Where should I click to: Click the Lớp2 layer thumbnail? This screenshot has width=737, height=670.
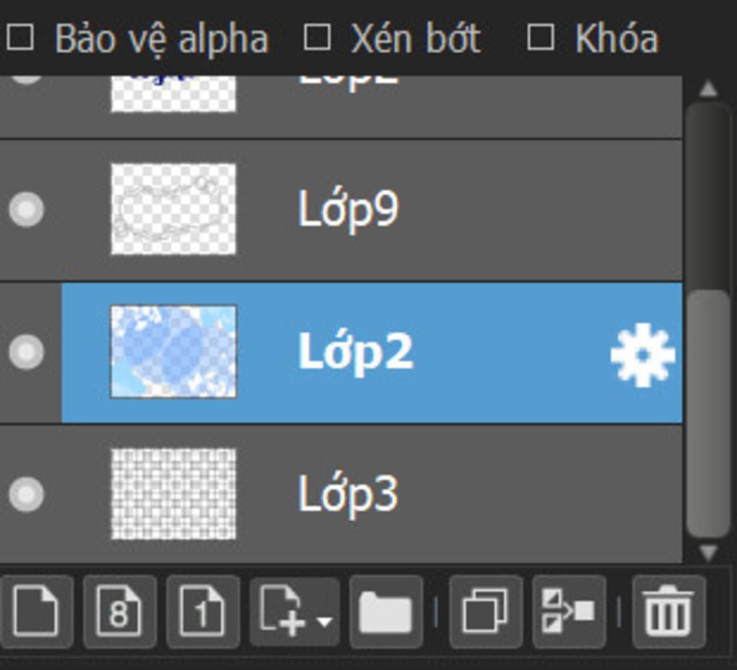tap(173, 352)
